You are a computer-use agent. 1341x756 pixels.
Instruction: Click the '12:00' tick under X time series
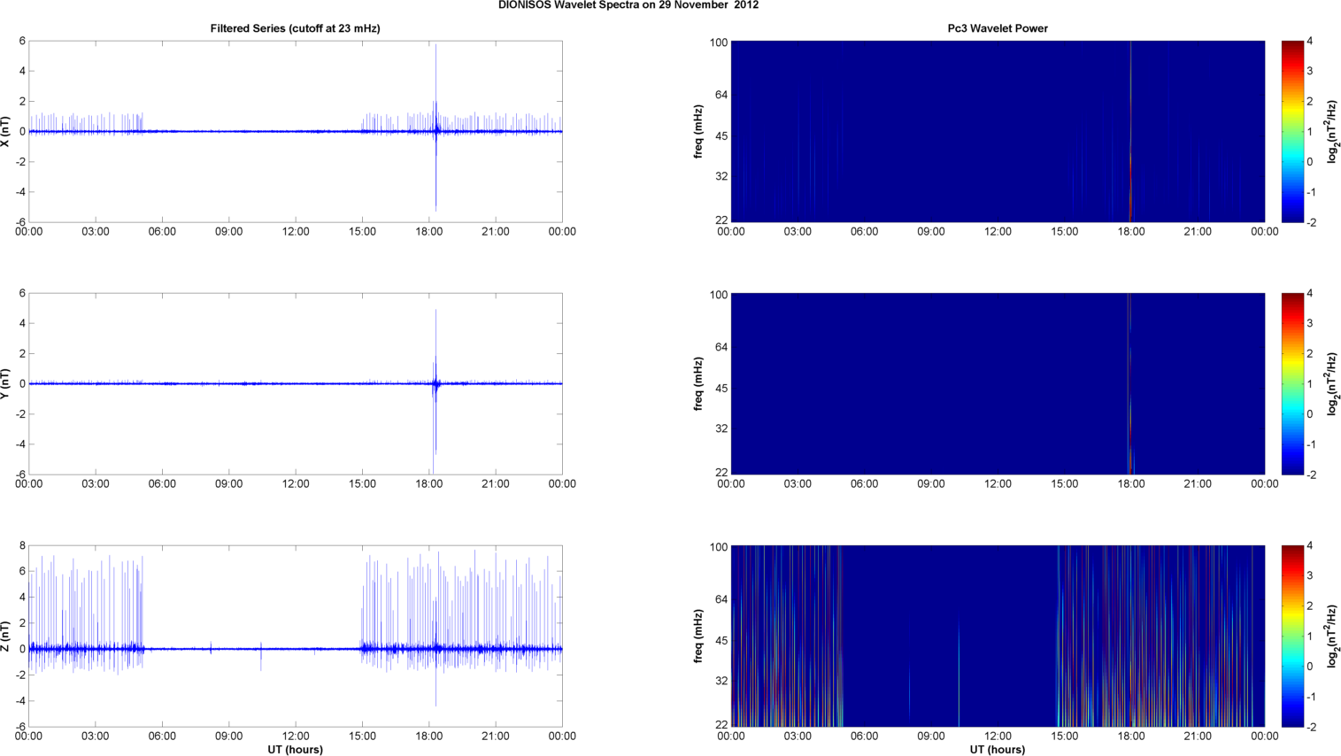pyautogui.click(x=296, y=232)
